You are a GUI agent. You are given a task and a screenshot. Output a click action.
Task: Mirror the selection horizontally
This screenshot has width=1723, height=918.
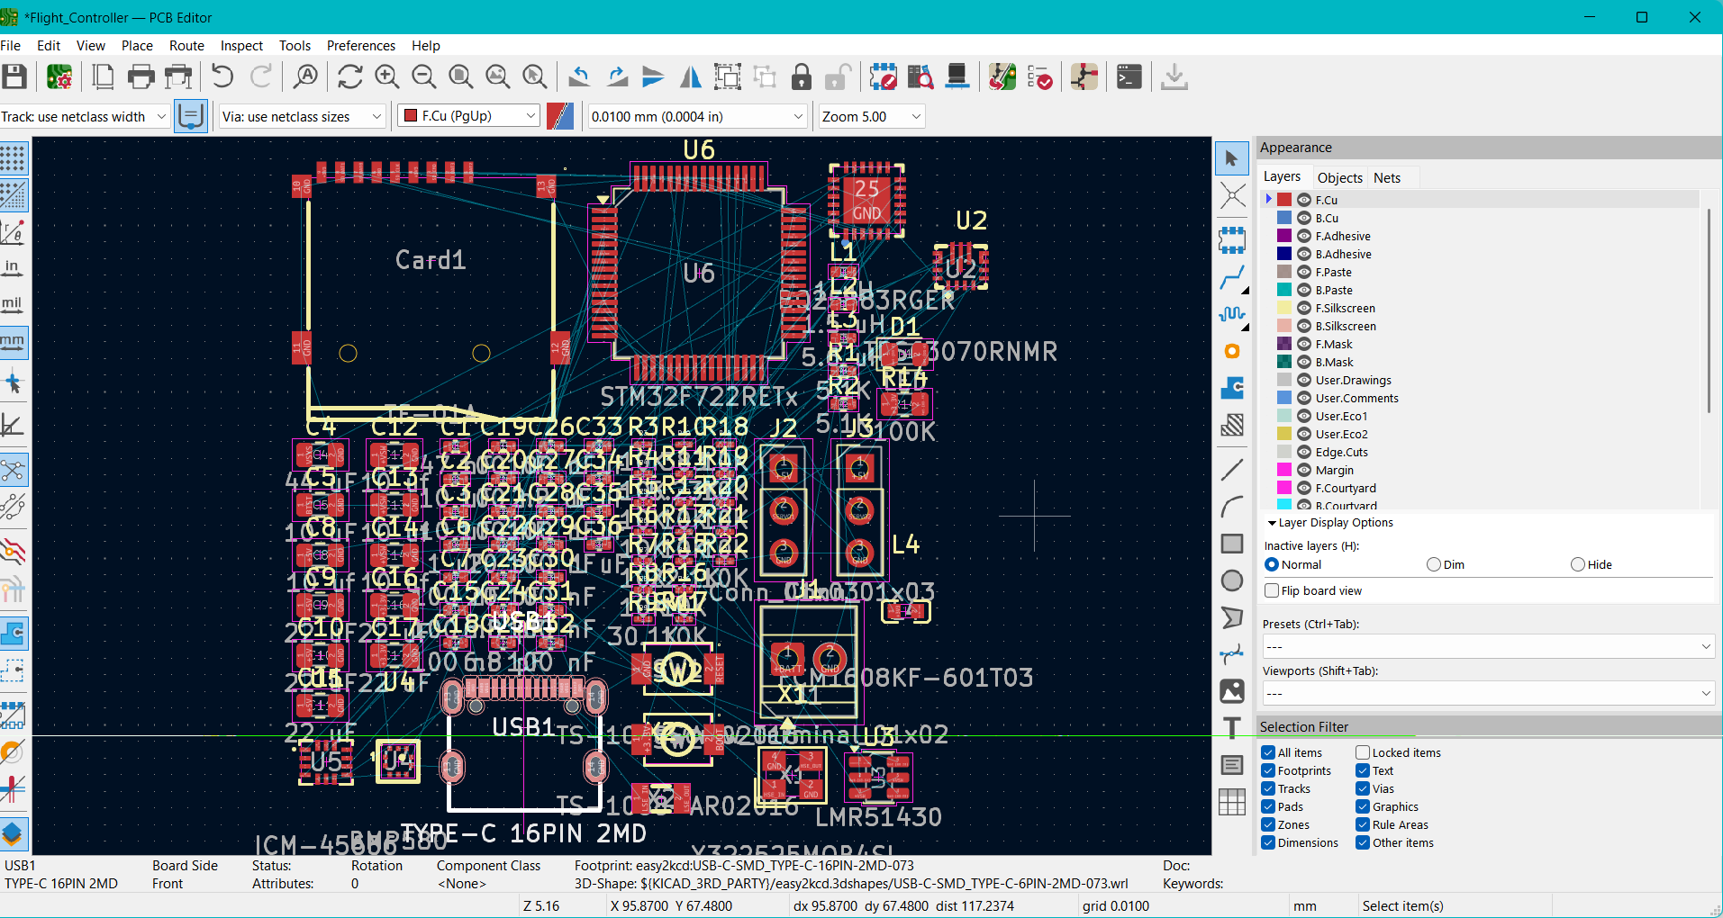click(691, 77)
